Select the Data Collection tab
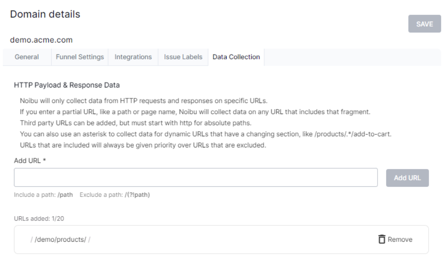The image size is (445, 266). [236, 57]
